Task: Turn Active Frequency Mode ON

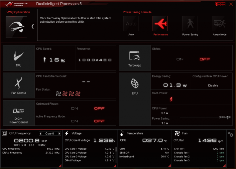Action: [x=74, y=121]
